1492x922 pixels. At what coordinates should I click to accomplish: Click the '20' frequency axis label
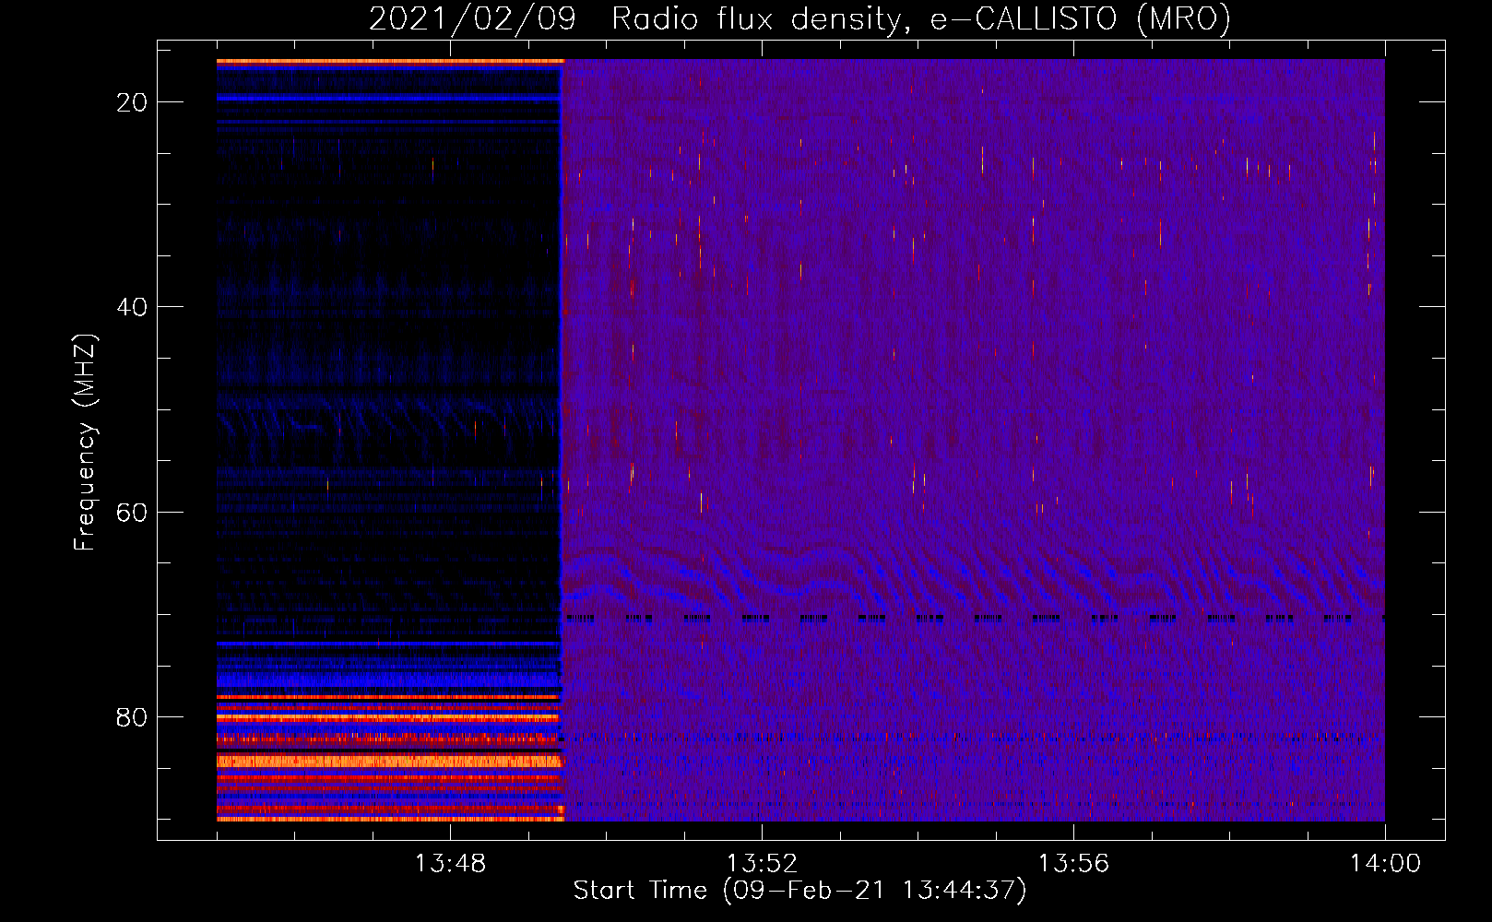(x=133, y=102)
